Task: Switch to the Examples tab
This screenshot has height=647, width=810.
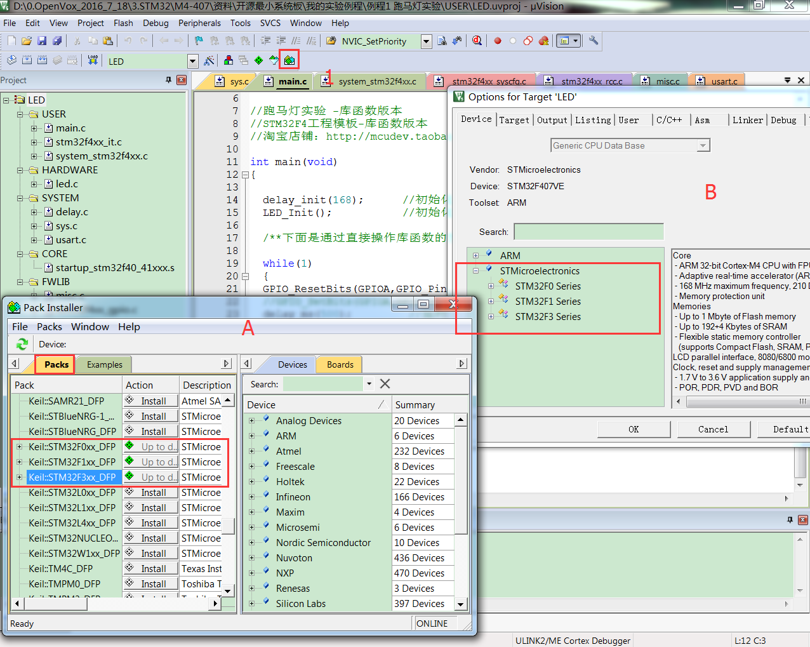Action: 104,364
